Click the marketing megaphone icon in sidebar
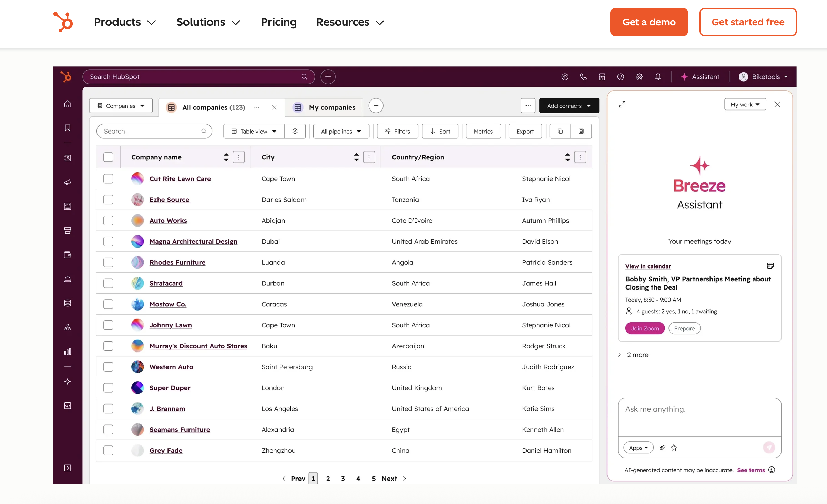The width and height of the screenshot is (827, 504). coord(68,182)
